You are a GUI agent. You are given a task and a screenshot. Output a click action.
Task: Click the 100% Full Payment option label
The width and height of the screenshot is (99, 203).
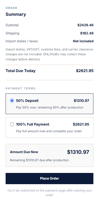pos(33,124)
